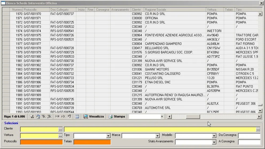This screenshot has height=149, width=265.
Task: Expand the Marca dropdown
Action: coord(158,136)
